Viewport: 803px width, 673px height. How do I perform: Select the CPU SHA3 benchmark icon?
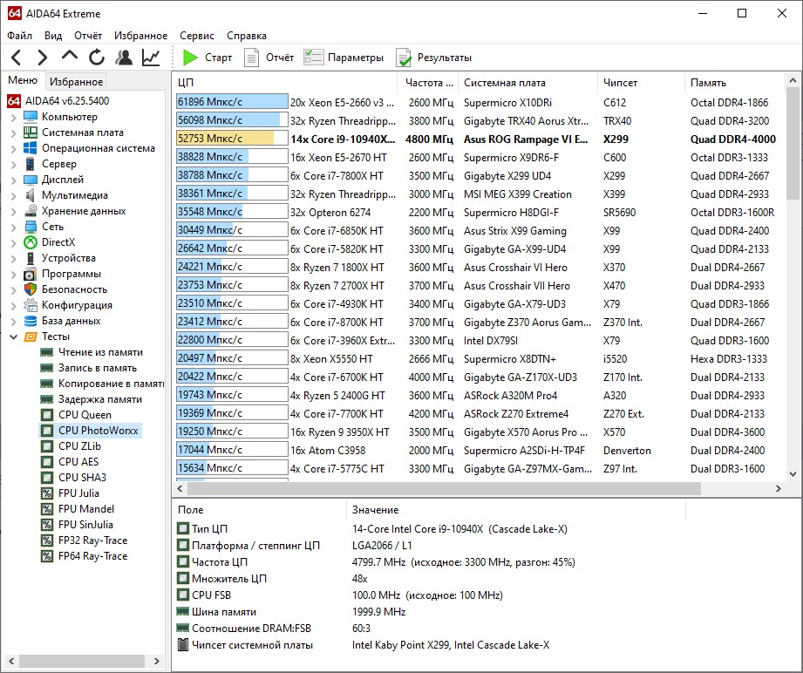click(46, 478)
